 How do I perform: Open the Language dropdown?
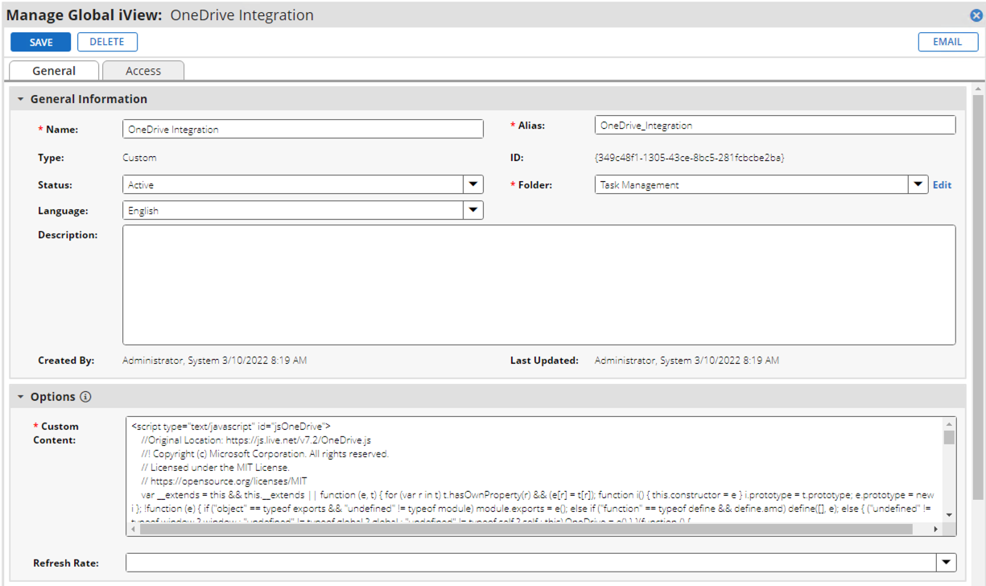coord(473,210)
